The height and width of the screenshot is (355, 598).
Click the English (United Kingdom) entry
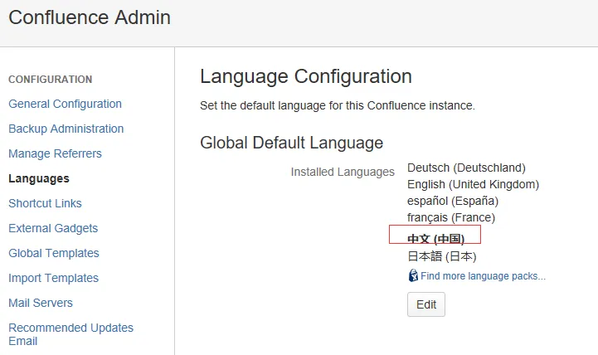(x=473, y=184)
